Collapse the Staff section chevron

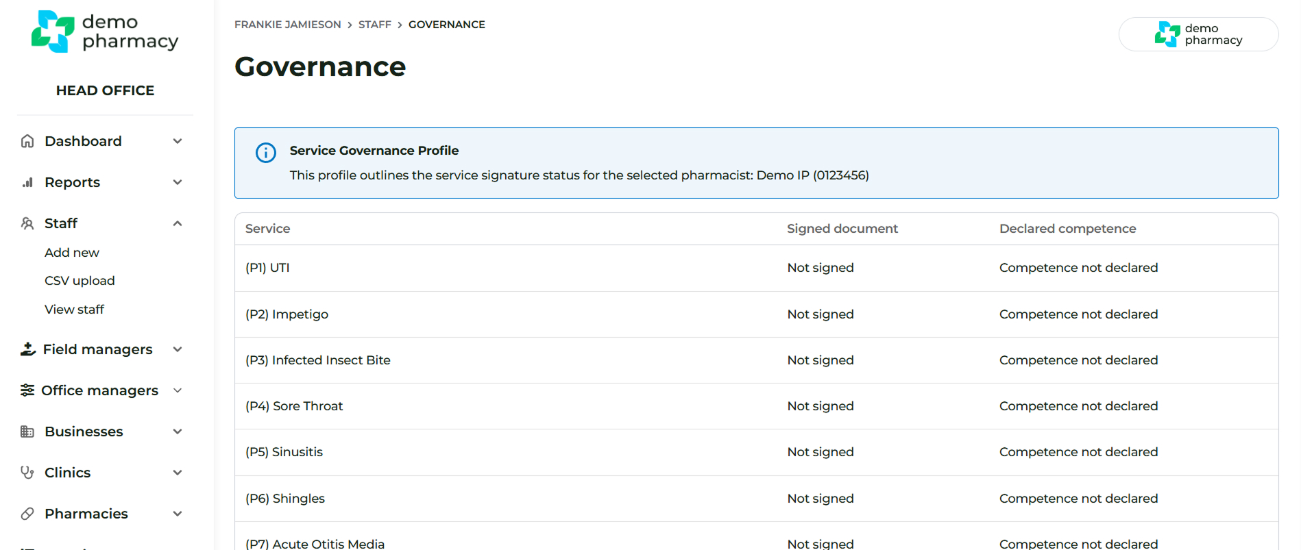[178, 223]
